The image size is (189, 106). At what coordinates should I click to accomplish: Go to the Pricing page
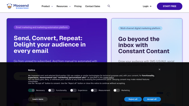click(x=78, y=6)
